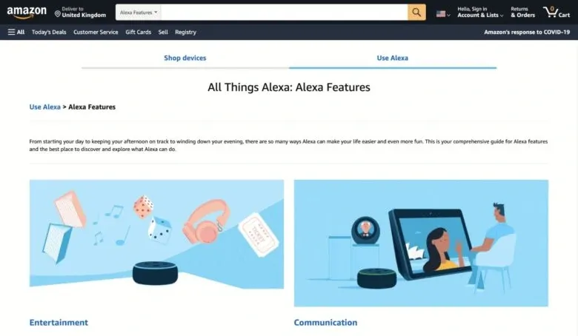This screenshot has width=578, height=336.
Task: Expand the Account & Lists dropdown
Action: coord(480,12)
